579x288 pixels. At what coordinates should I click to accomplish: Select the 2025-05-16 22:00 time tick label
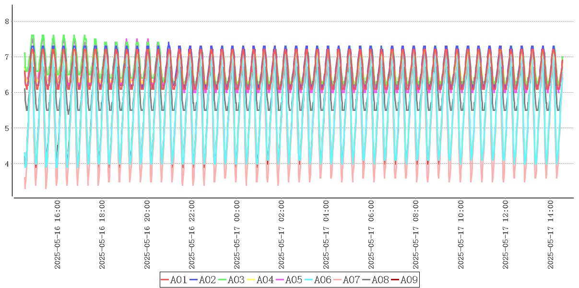pos(192,235)
